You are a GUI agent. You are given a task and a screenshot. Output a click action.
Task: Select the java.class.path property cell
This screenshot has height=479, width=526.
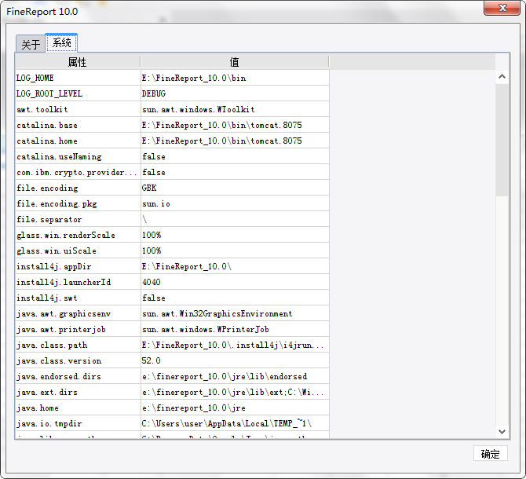78,346
